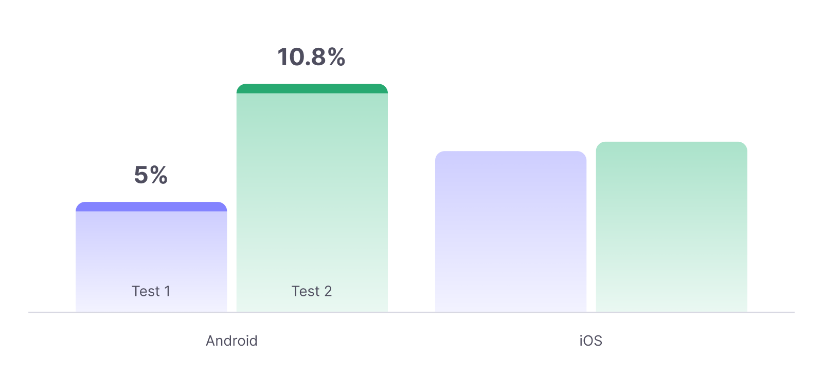Select the "Test 2" text label
The height and width of the screenshot is (378, 823).
(x=312, y=291)
